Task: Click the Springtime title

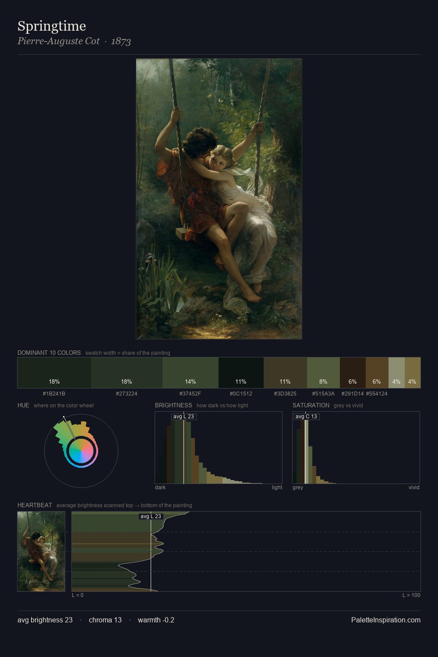Action: click(52, 26)
